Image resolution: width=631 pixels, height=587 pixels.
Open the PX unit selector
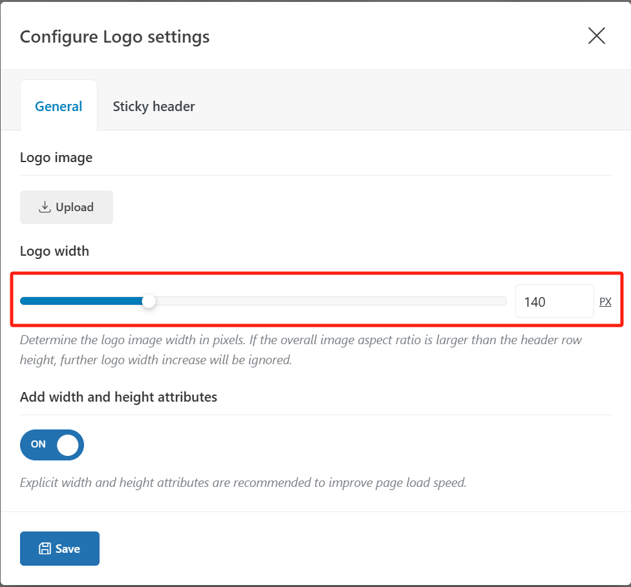click(x=605, y=302)
